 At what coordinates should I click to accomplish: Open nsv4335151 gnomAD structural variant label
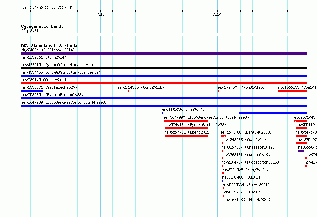(61, 65)
